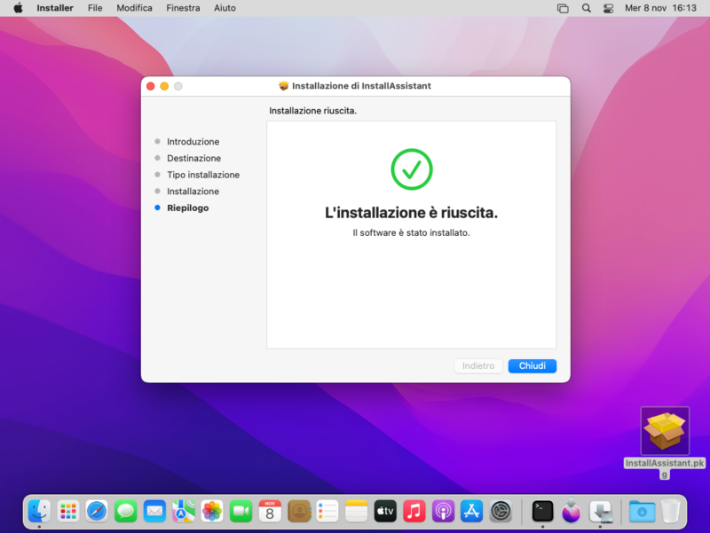Open Podcasts app in the Dock
The height and width of the screenshot is (533, 710).
443,512
